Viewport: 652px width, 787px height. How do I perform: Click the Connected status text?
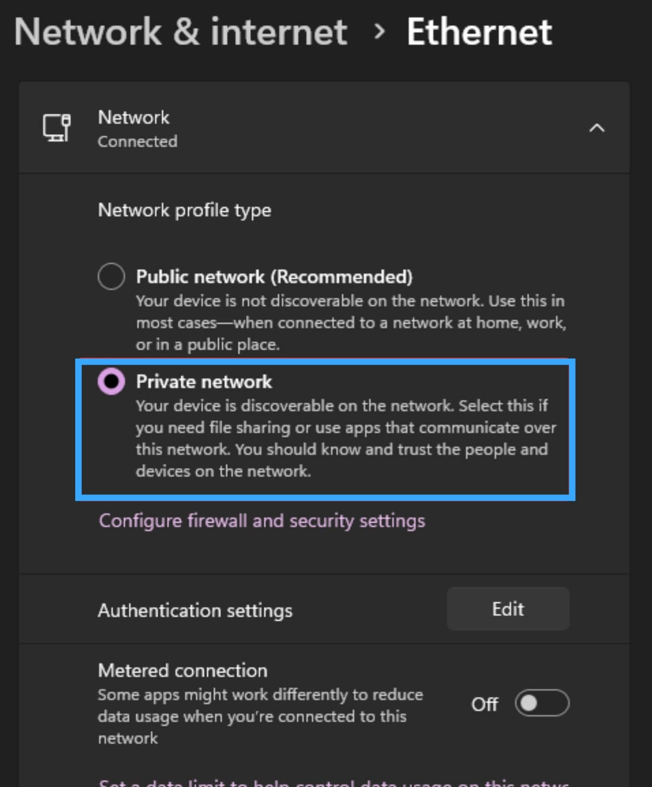(137, 142)
